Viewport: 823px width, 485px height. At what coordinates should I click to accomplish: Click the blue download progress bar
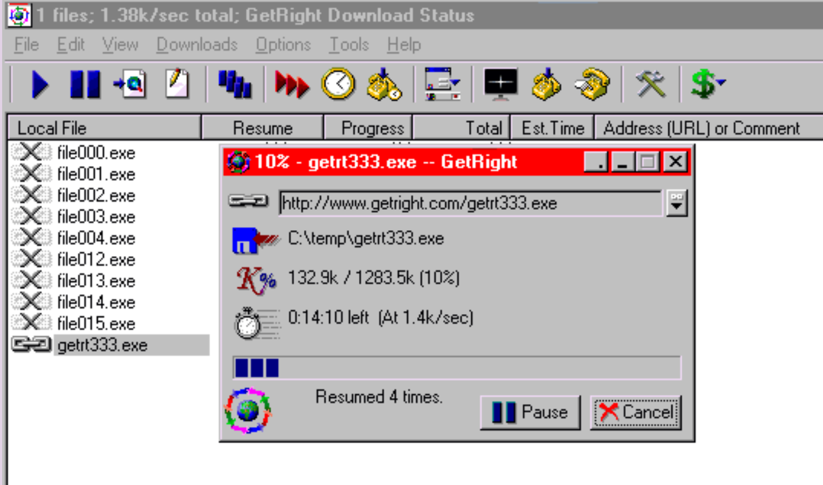tap(457, 367)
